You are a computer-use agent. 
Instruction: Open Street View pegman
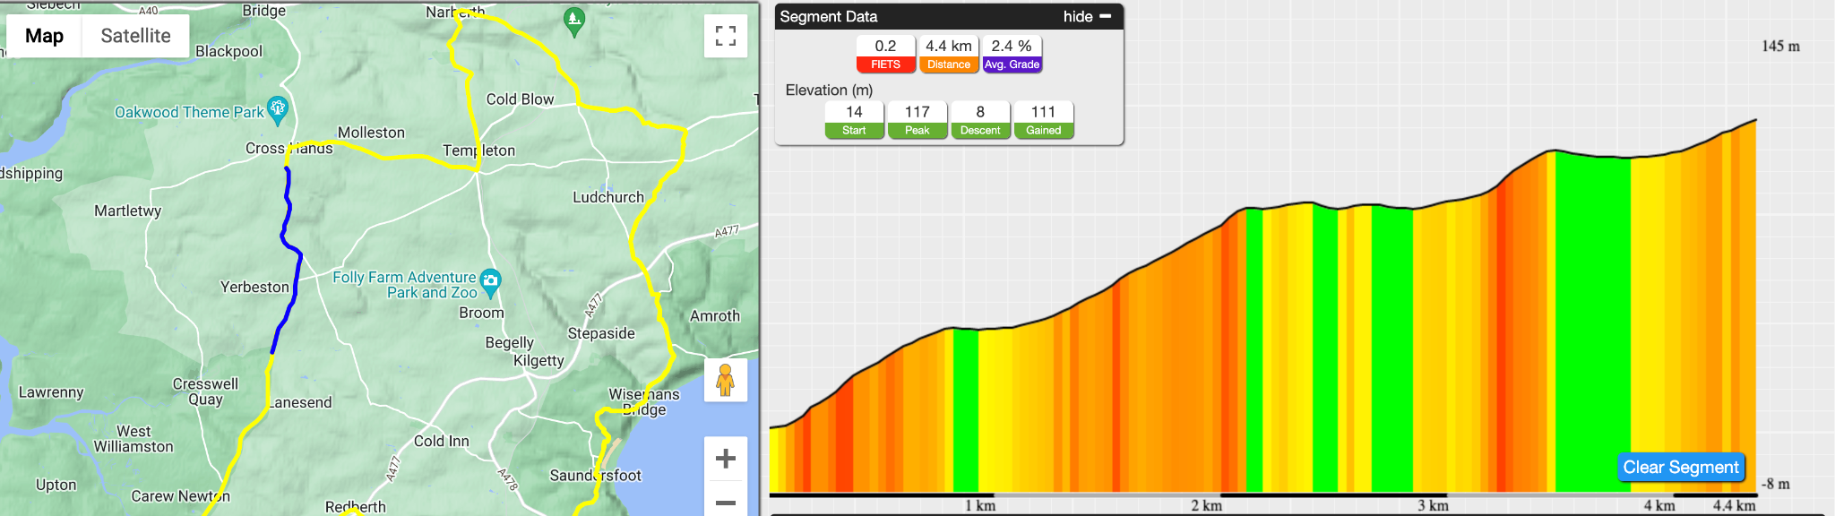[726, 381]
